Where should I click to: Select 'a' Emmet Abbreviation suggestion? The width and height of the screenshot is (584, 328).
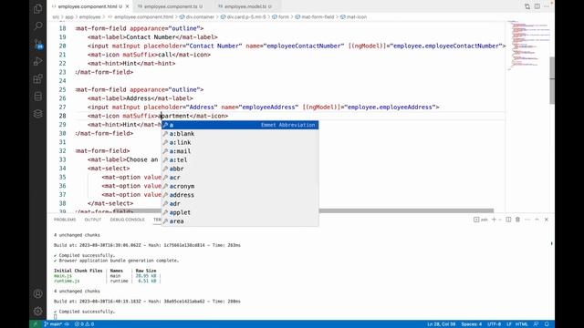coord(240,125)
